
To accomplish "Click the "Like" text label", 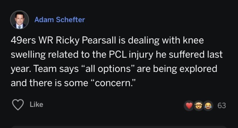I will [x=36, y=104].
